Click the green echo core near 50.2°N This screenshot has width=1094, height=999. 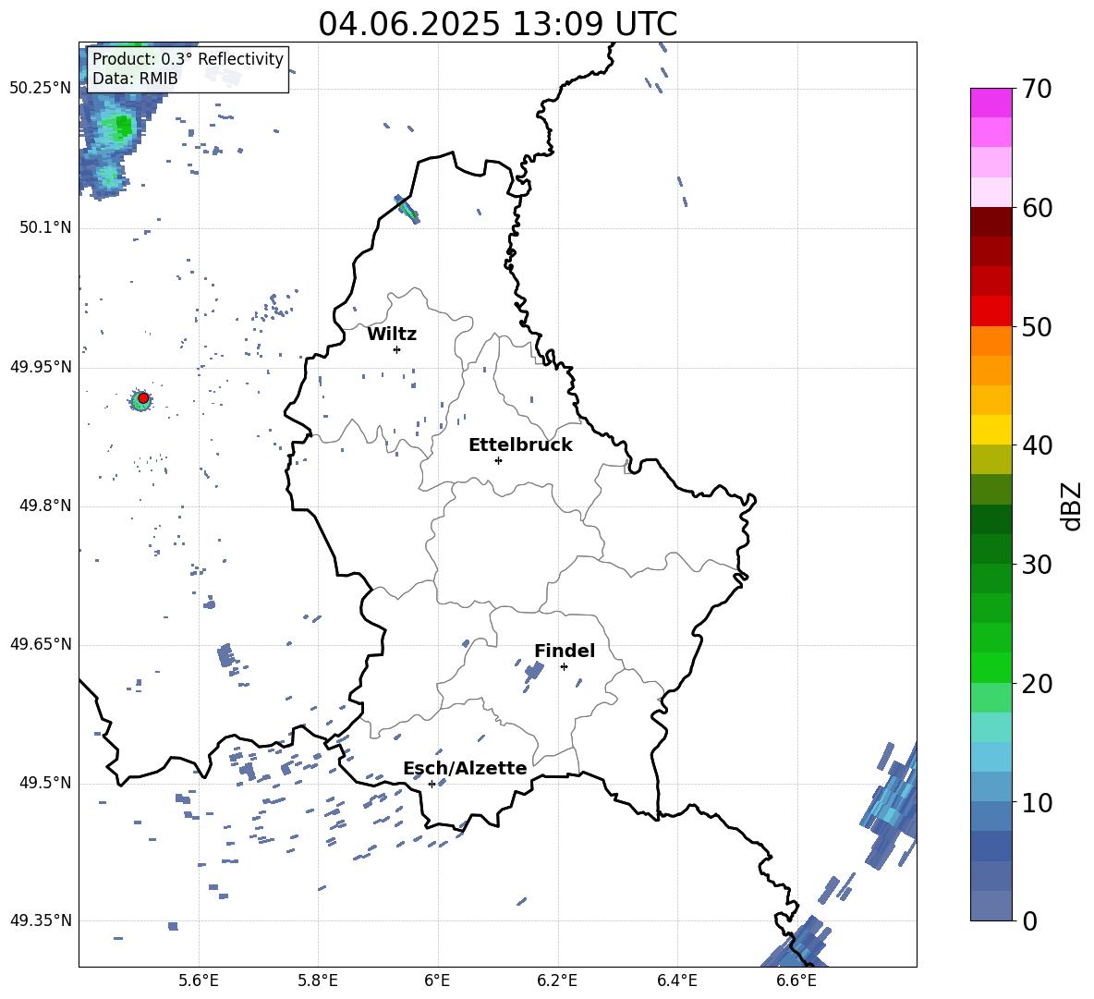(123, 127)
